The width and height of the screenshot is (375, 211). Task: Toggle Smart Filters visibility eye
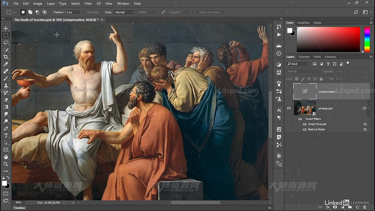coord(300,119)
